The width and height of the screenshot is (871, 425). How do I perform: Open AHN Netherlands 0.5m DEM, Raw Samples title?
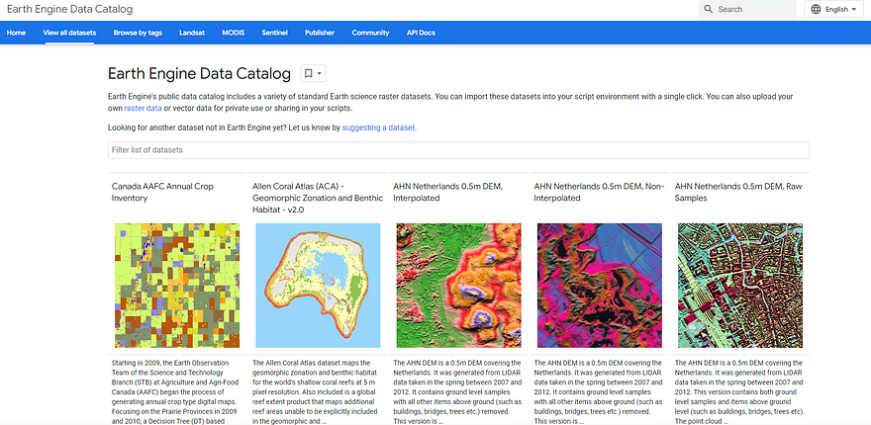click(738, 192)
